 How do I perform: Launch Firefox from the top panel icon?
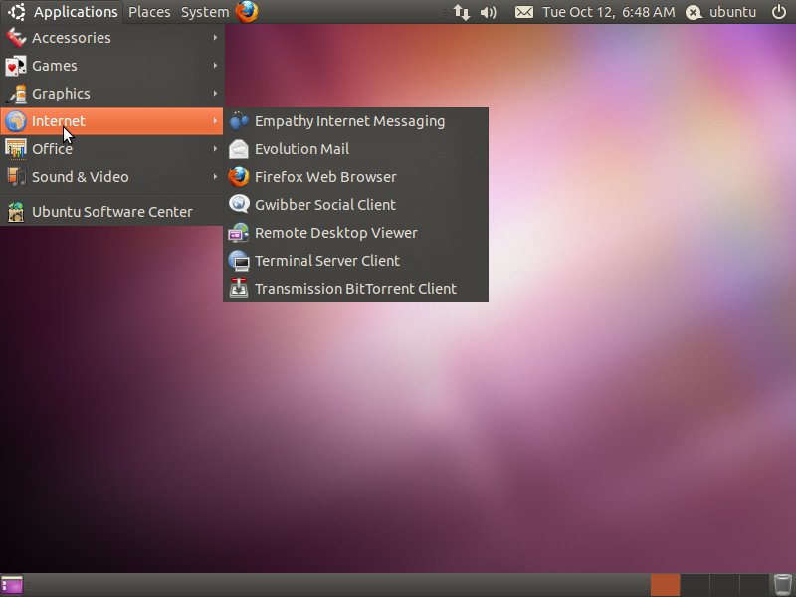tap(247, 12)
